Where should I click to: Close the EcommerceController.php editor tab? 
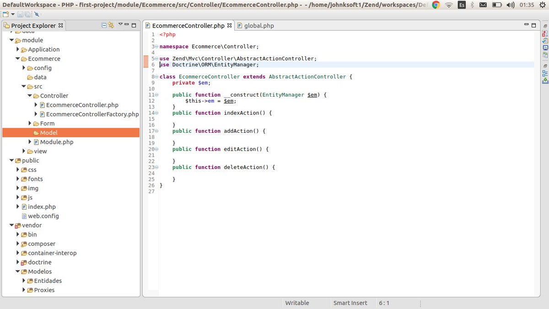point(230,25)
